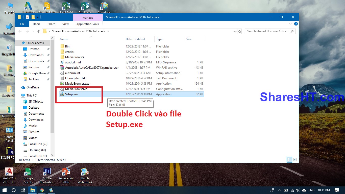This screenshot has width=345, height=194.
Task: Open Google Sheets desktop shortcut
Action: (28, 176)
